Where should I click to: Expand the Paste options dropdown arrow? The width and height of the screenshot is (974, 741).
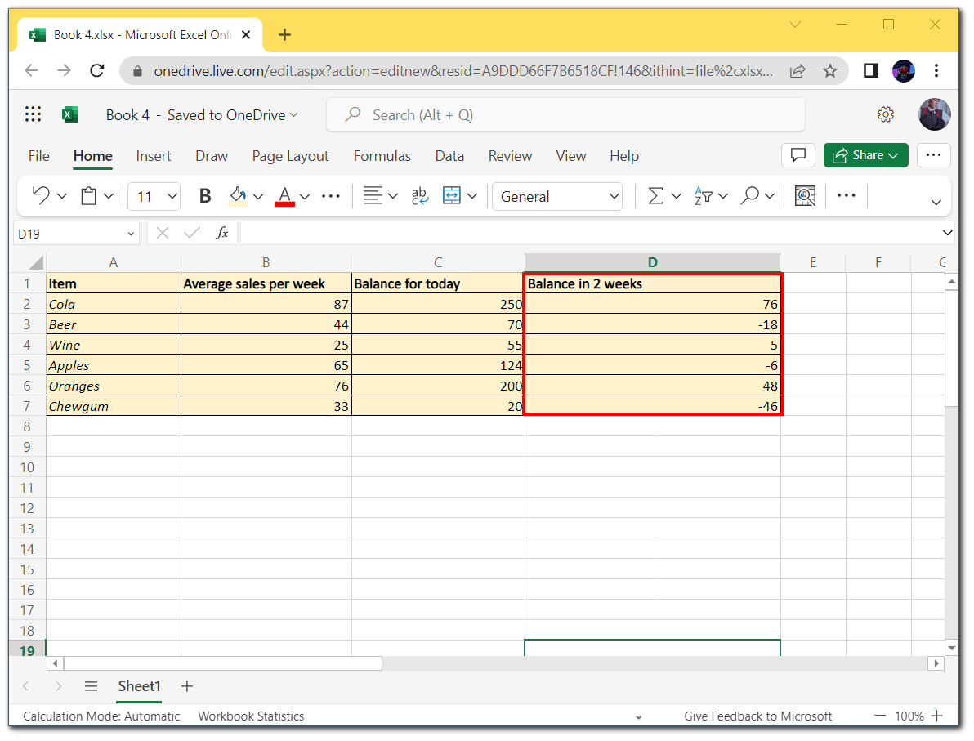tap(109, 196)
